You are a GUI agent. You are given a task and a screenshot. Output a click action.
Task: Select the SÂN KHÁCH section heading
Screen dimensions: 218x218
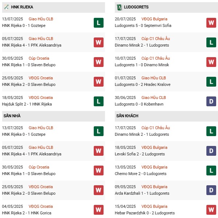click(x=127, y=116)
